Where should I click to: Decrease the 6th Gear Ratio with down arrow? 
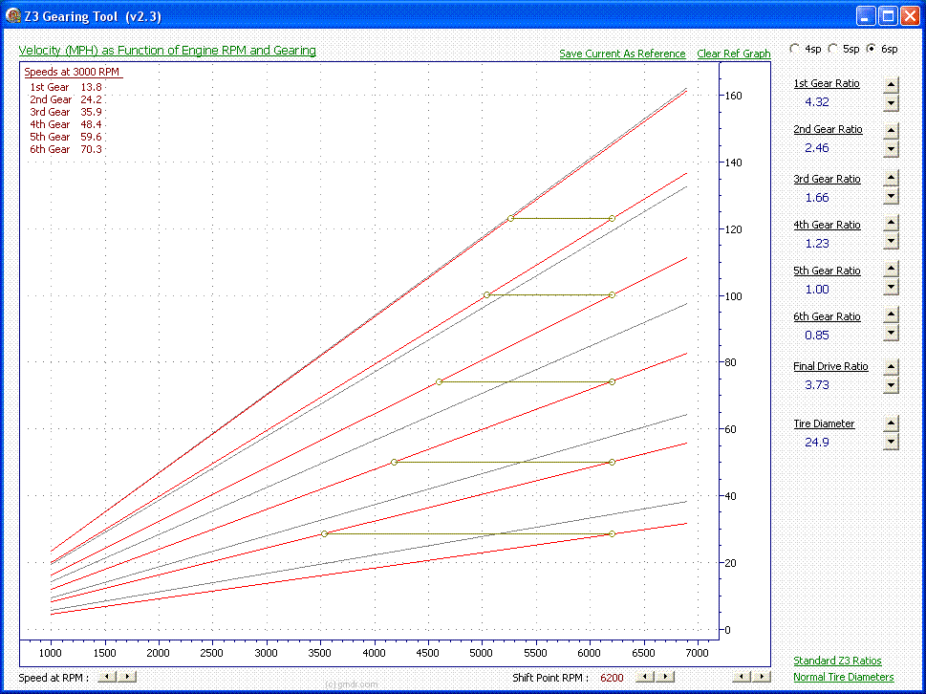[x=891, y=334]
